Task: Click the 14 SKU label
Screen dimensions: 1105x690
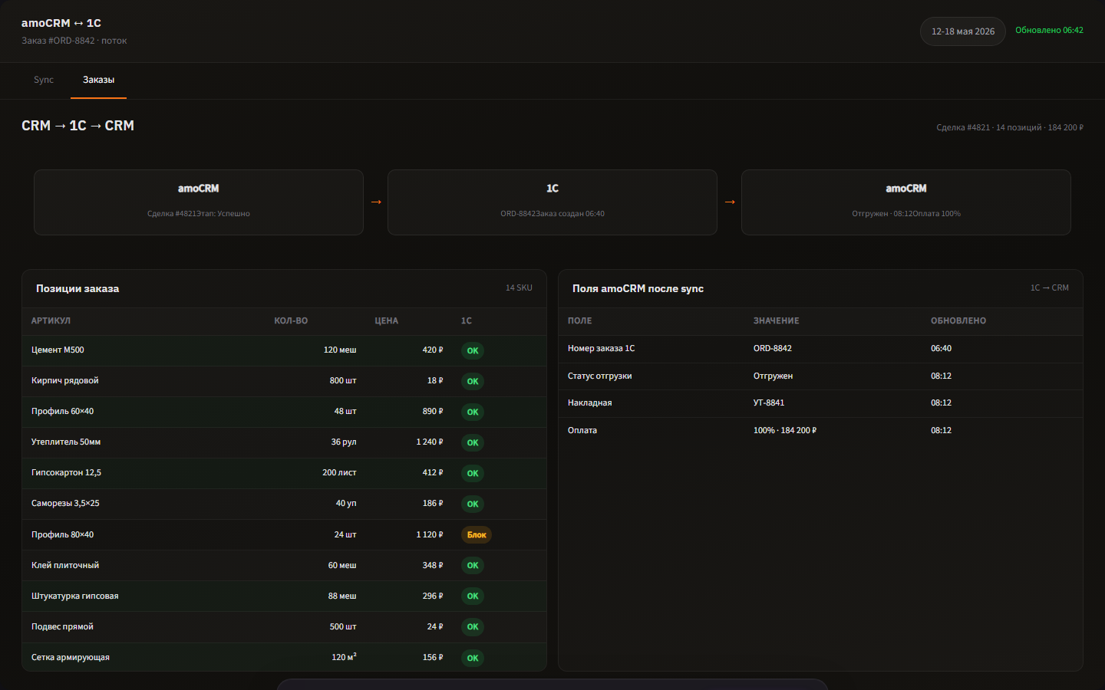Action: (x=519, y=288)
